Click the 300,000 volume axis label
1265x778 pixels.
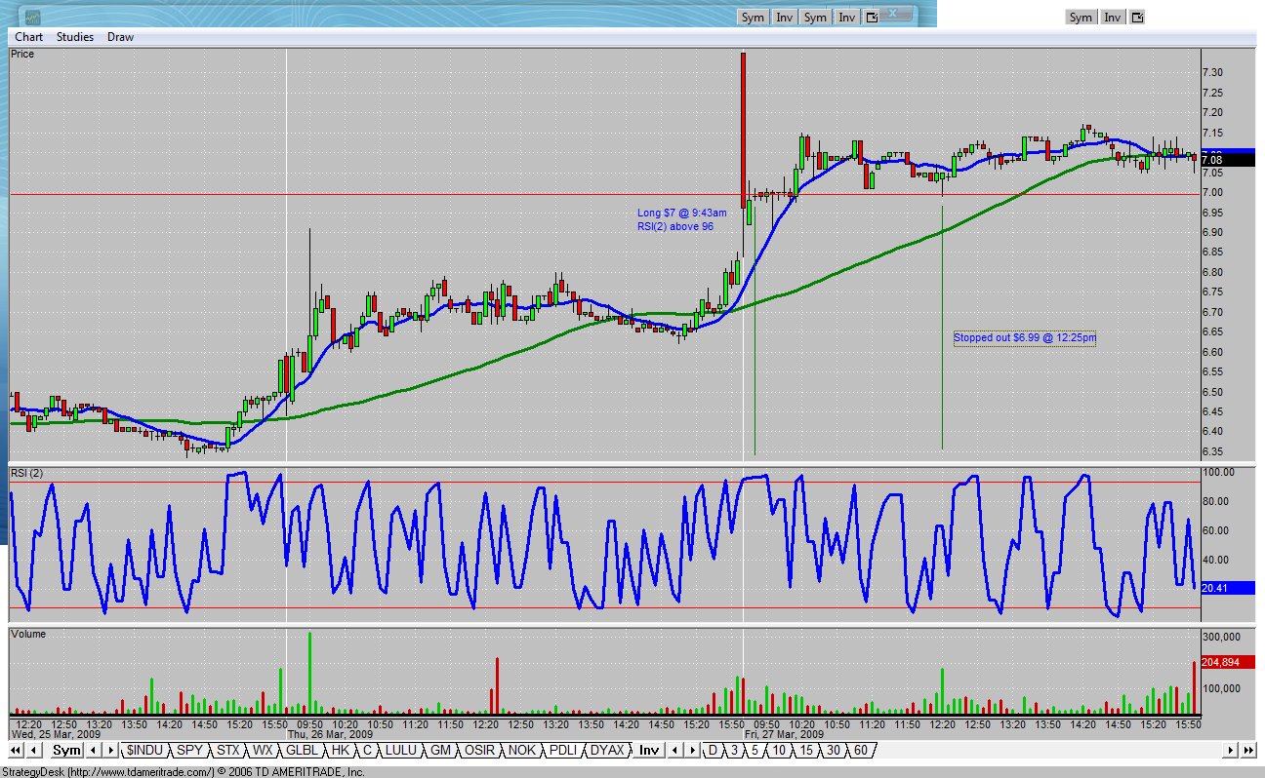pyautogui.click(x=1222, y=637)
